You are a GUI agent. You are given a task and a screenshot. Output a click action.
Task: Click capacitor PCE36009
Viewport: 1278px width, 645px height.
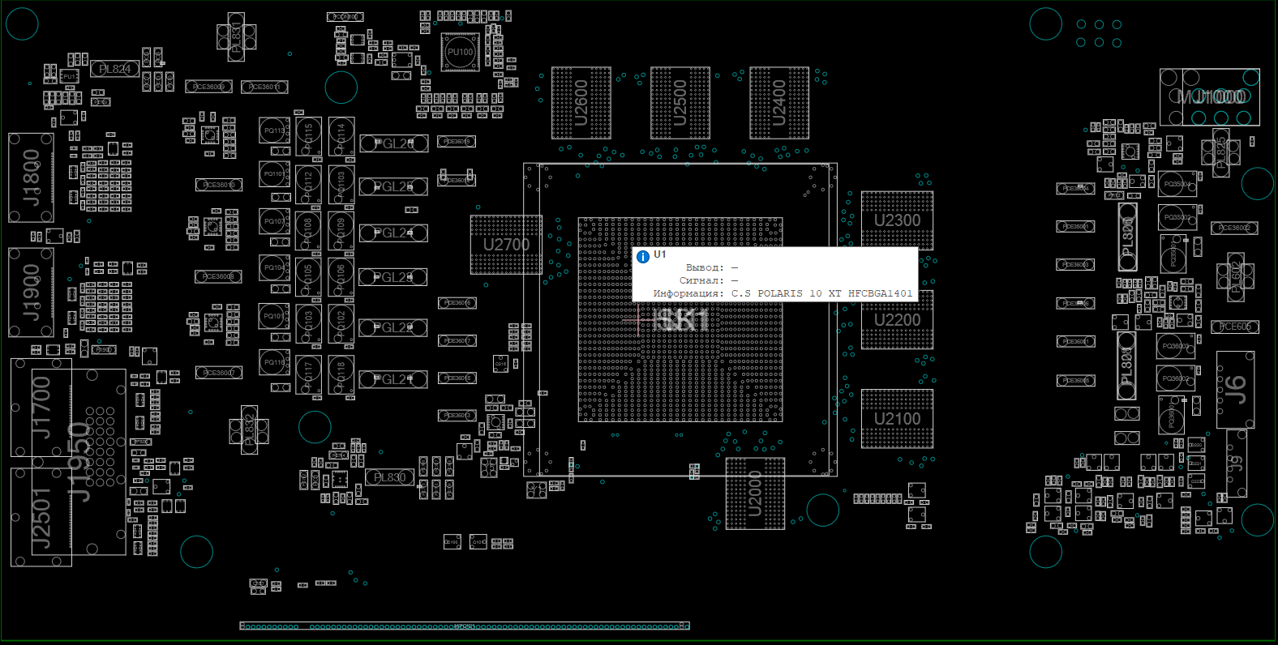(x=208, y=87)
